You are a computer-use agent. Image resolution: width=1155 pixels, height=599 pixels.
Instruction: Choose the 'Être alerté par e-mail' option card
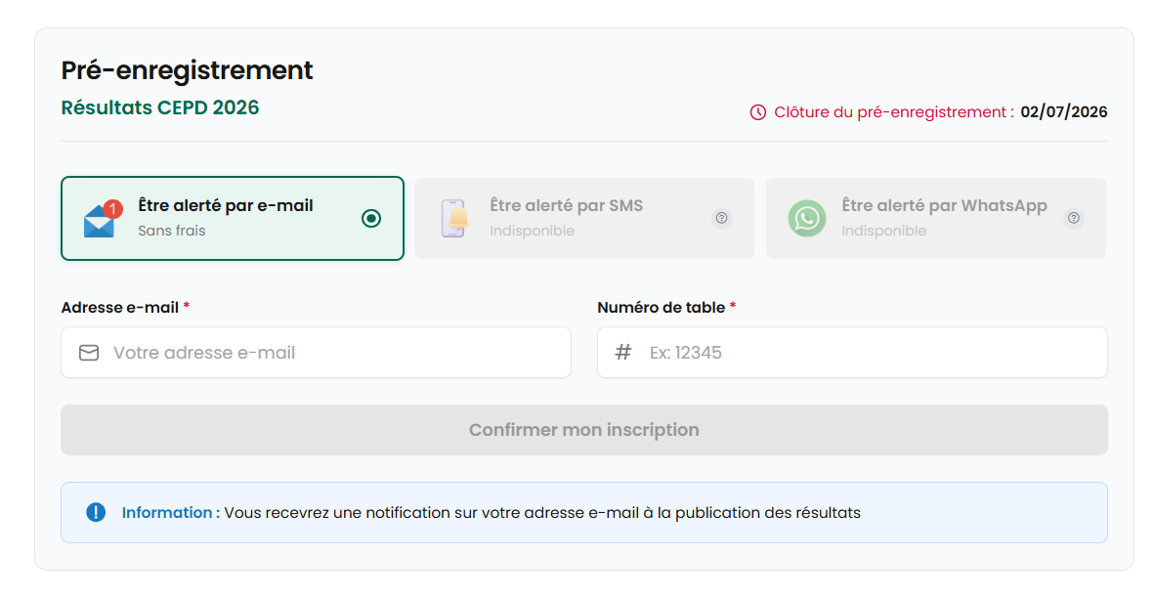pyautogui.click(x=232, y=218)
